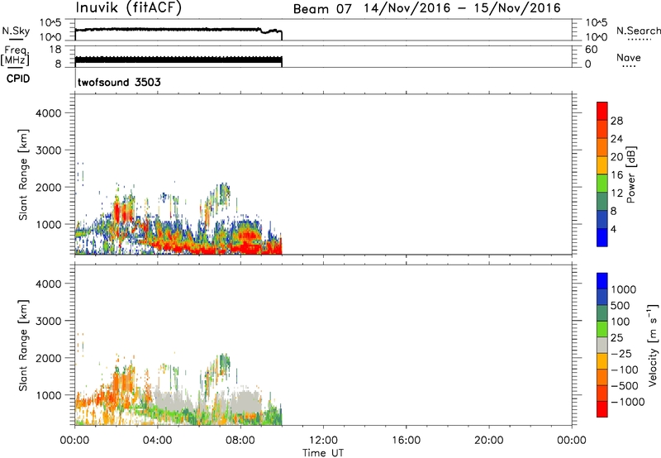Click the 'Power [dB]' colorbar label

[630, 174]
